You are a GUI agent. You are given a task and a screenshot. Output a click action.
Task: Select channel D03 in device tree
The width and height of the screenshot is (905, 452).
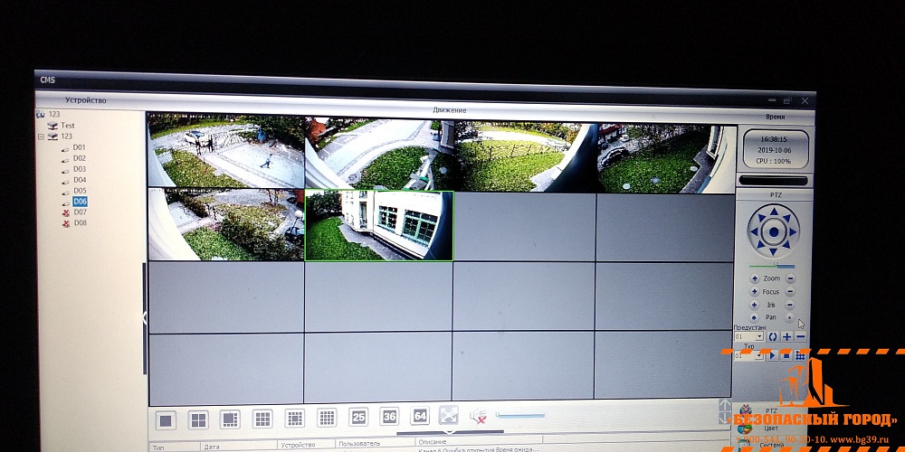coord(80,169)
